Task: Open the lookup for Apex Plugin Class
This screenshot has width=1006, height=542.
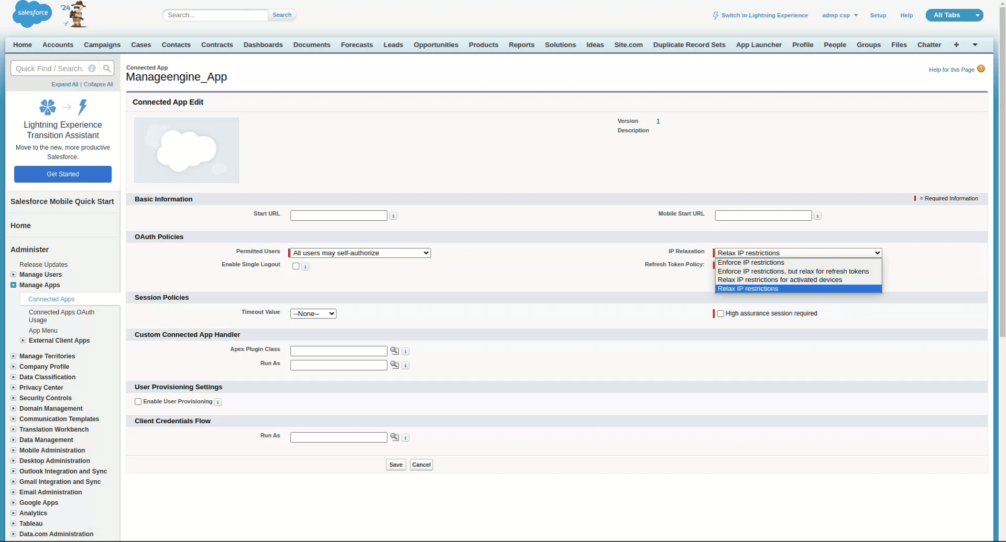Action: (394, 351)
